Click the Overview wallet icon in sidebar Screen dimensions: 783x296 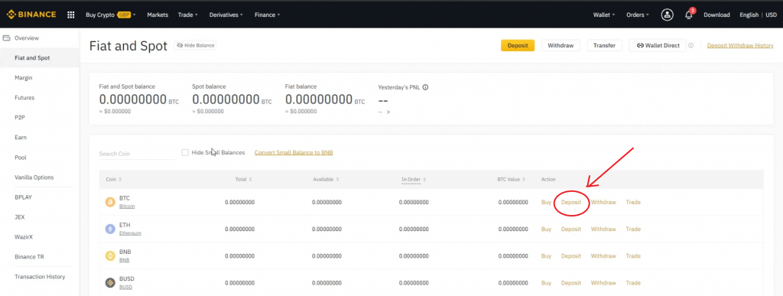point(7,38)
